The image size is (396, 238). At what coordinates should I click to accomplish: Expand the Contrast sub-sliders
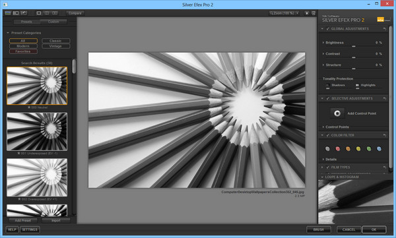click(323, 54)
